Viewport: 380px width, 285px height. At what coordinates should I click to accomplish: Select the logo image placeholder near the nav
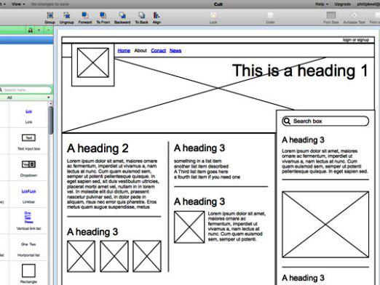93,63
